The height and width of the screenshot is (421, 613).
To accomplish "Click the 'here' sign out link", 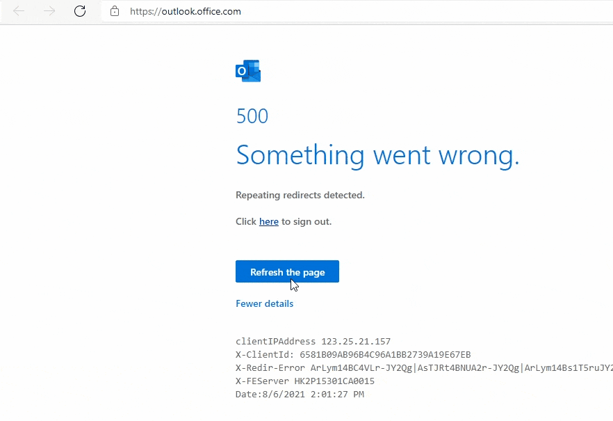I will pos(268,221).
